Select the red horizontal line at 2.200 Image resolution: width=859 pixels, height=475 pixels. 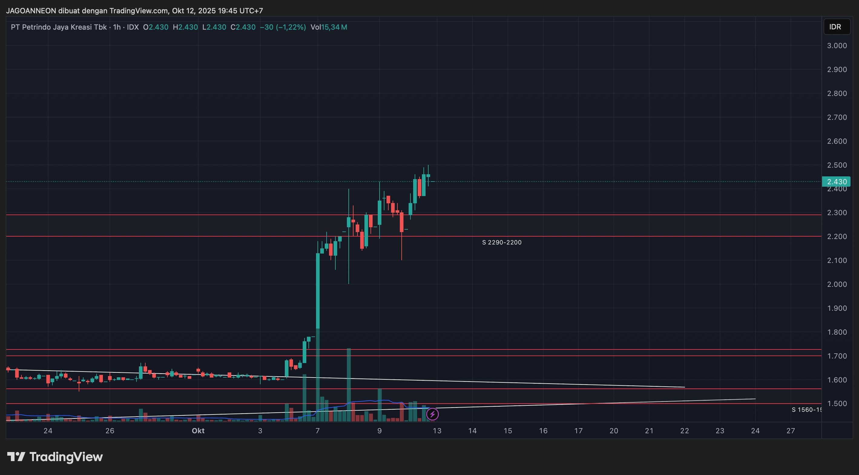point(600,236)
